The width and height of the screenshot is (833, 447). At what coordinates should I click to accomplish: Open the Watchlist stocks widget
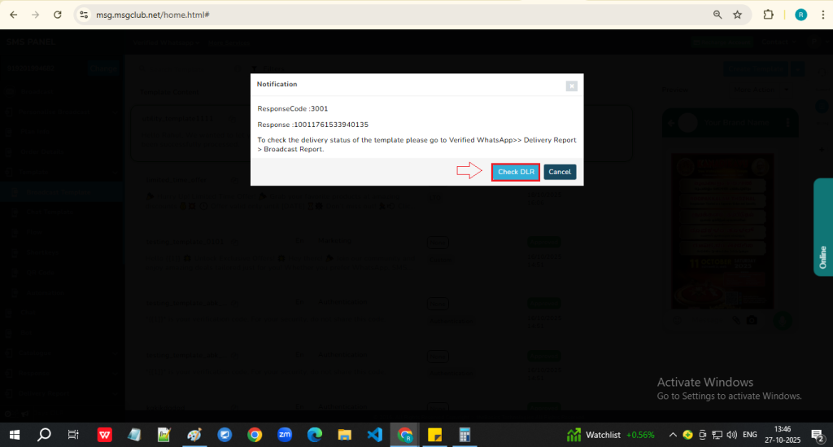coord(610,434)
